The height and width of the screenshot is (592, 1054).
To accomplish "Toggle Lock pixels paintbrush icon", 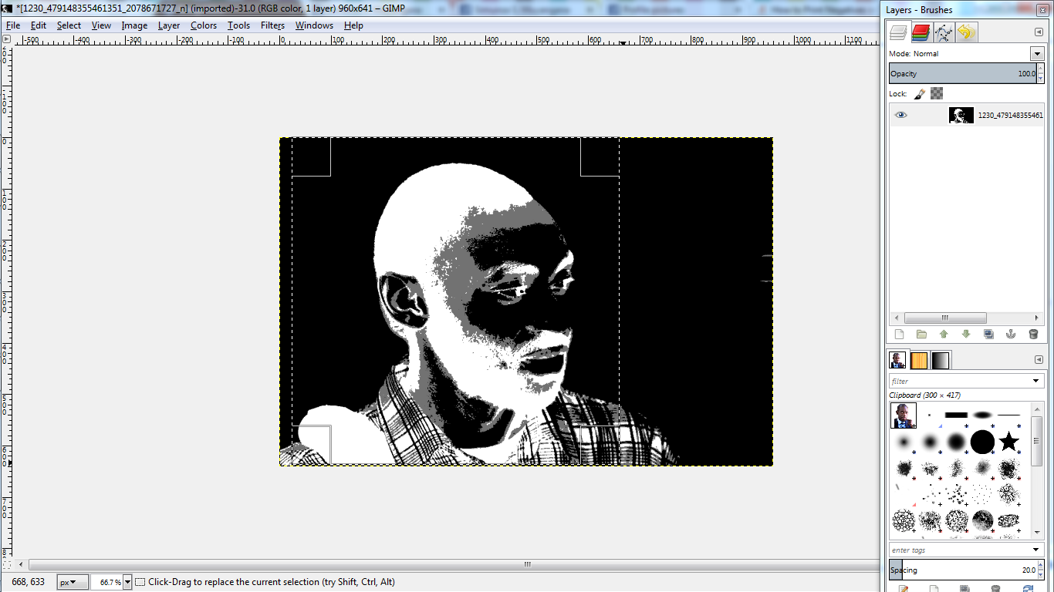I will pos(920,93).
